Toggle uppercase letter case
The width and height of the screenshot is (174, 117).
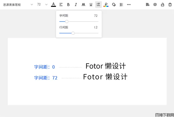[x=83, y=5]
